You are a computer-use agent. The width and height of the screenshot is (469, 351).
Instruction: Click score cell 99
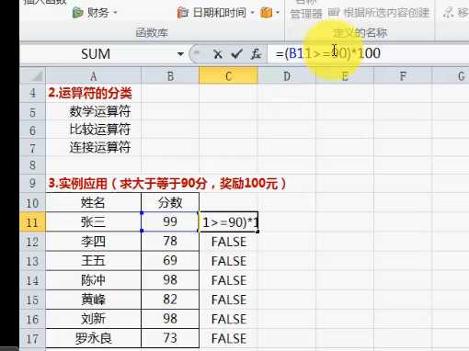click(x=170, y=222)
